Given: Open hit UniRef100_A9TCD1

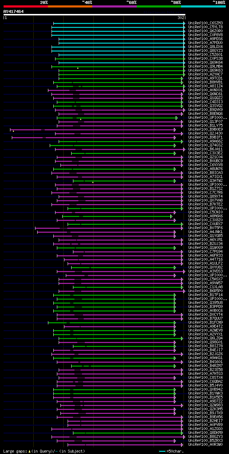Looking at the screenshot, I should pos(205,78).
